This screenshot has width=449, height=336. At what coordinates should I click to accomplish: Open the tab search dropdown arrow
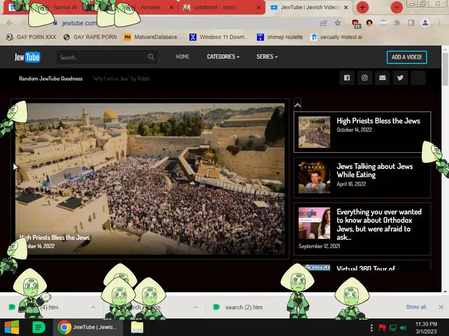tap(397, 7)
